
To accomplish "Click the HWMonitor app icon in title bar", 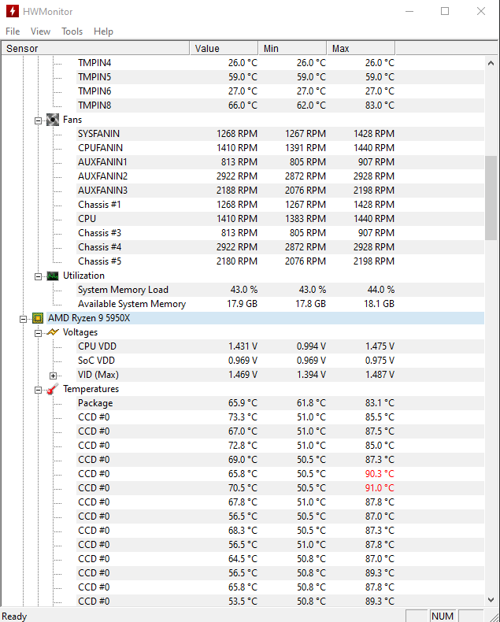I will coord(13,11).
